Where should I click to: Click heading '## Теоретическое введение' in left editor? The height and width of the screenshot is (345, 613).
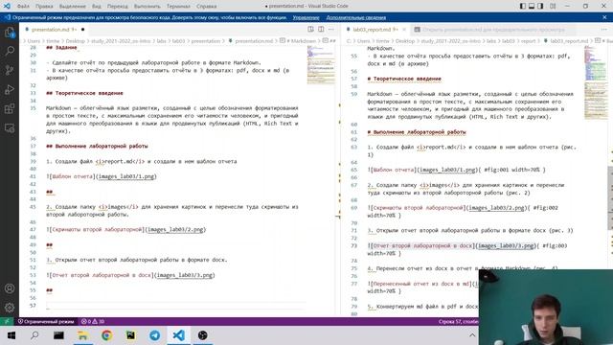pos(84,93)
